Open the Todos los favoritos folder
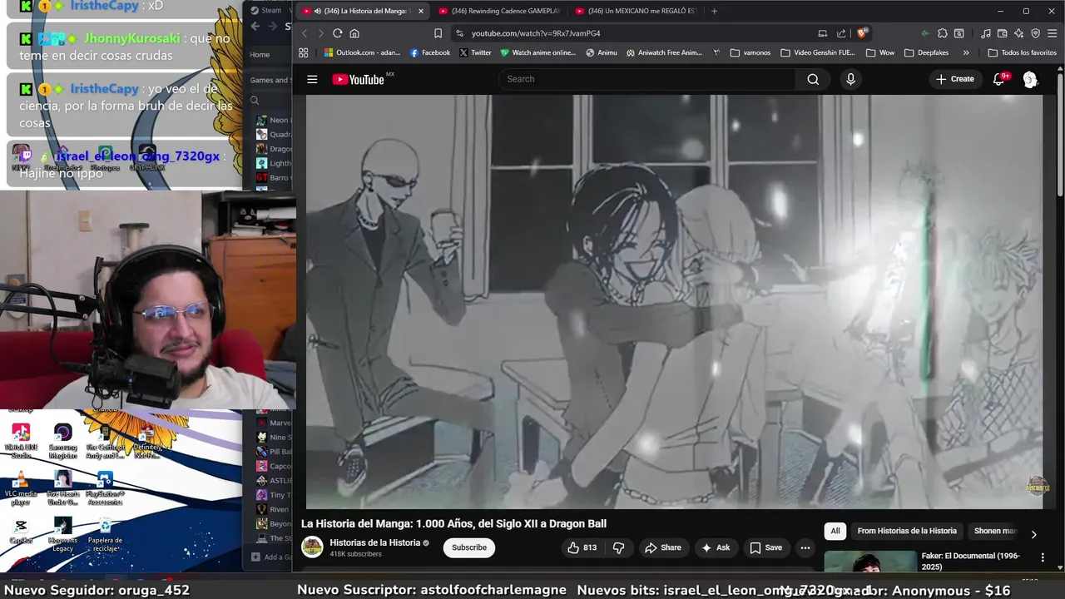This screenshot has height=599, width=1065. (x=1022, y=52)
